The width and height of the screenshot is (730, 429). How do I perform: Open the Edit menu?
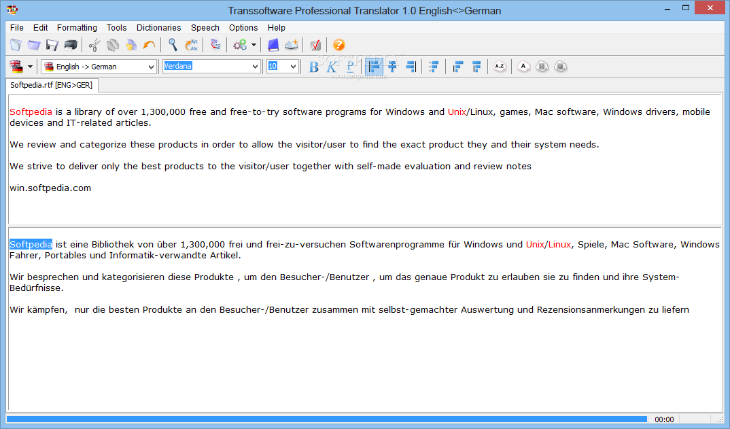tap(41, 27)
